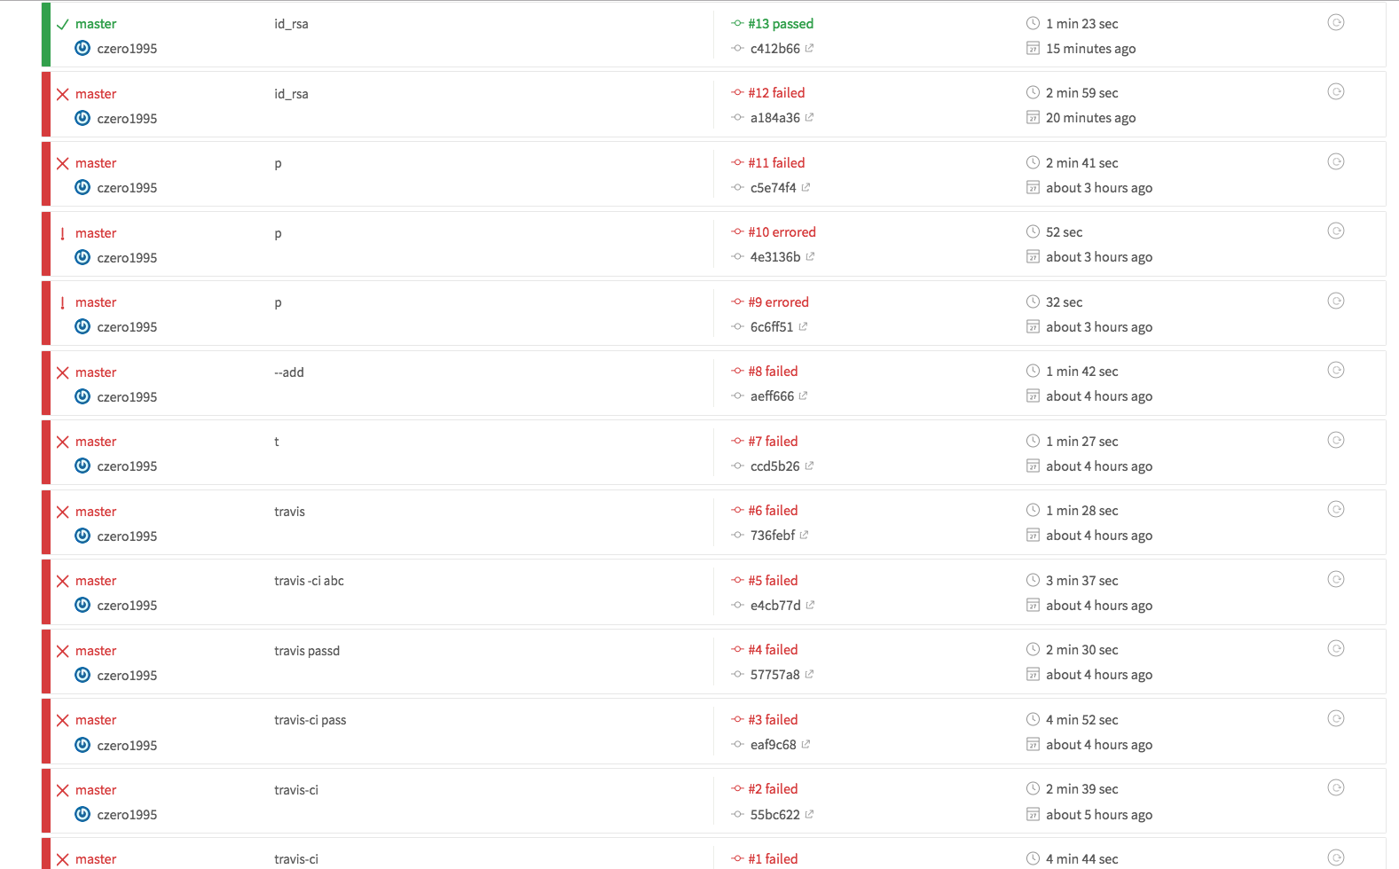Restart build #7 via the circular arrow
The image size is (1399, 869).
(1335, 441)
